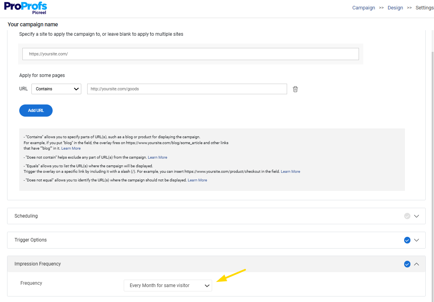Delete the URL rule with trash icon
This screenshot has height=302, width=434.
pyautogui.click(x=295, y=89)
